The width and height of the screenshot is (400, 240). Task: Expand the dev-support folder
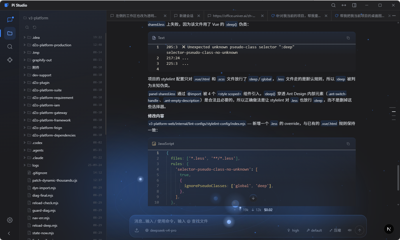25,75
